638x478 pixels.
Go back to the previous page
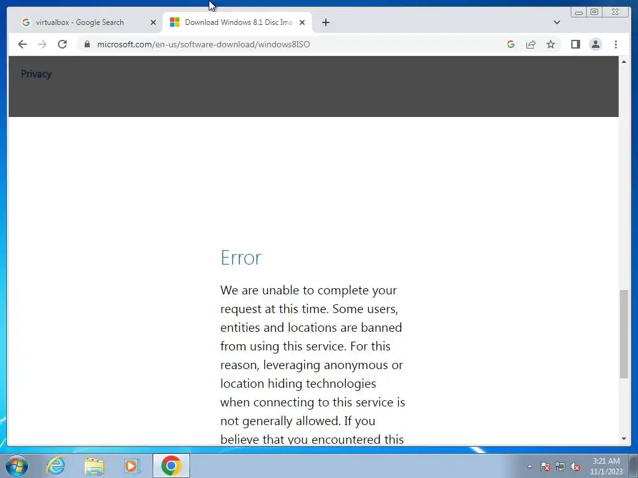click(22, 44)
